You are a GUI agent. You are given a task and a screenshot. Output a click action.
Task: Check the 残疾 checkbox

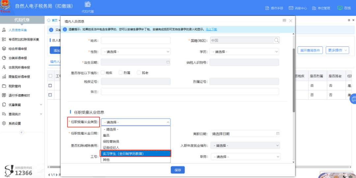pyautogui.click(x=103, y=73)
